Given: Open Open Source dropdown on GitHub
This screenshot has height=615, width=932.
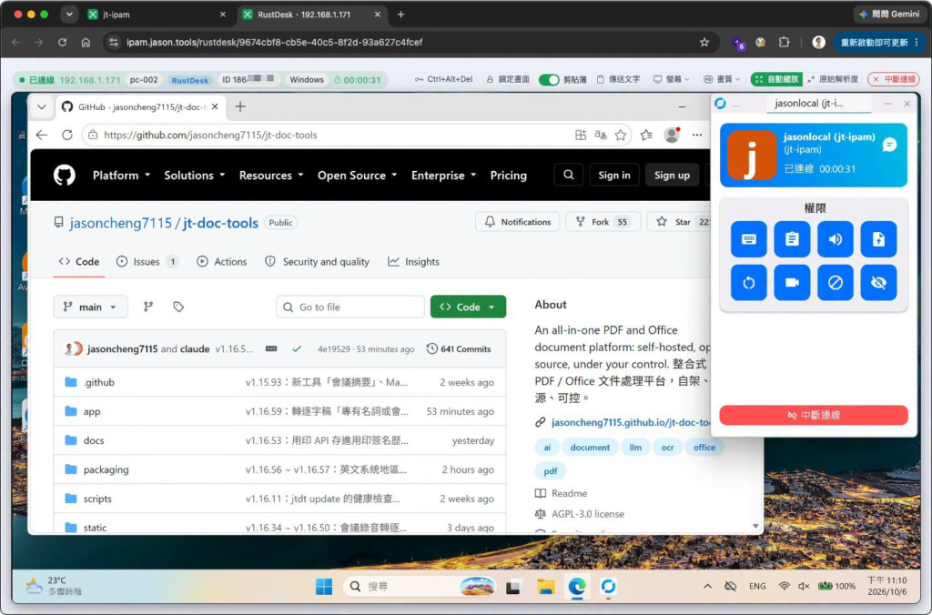Looking at the screenshot, I should [357, 176].
